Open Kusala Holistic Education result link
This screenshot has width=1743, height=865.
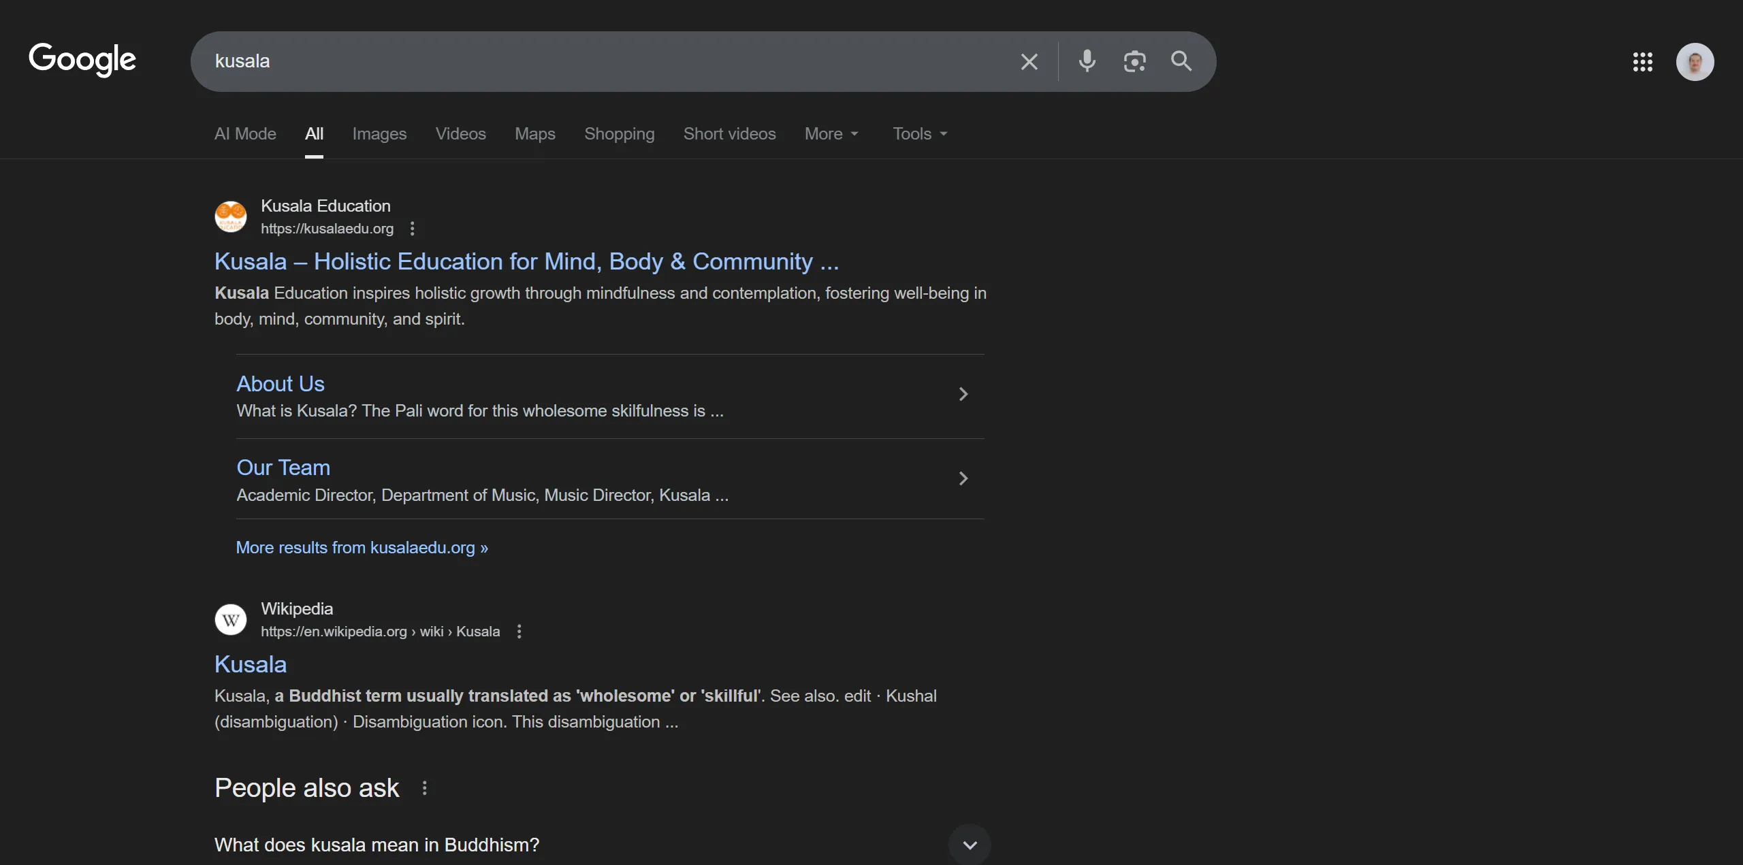(526, 262)
